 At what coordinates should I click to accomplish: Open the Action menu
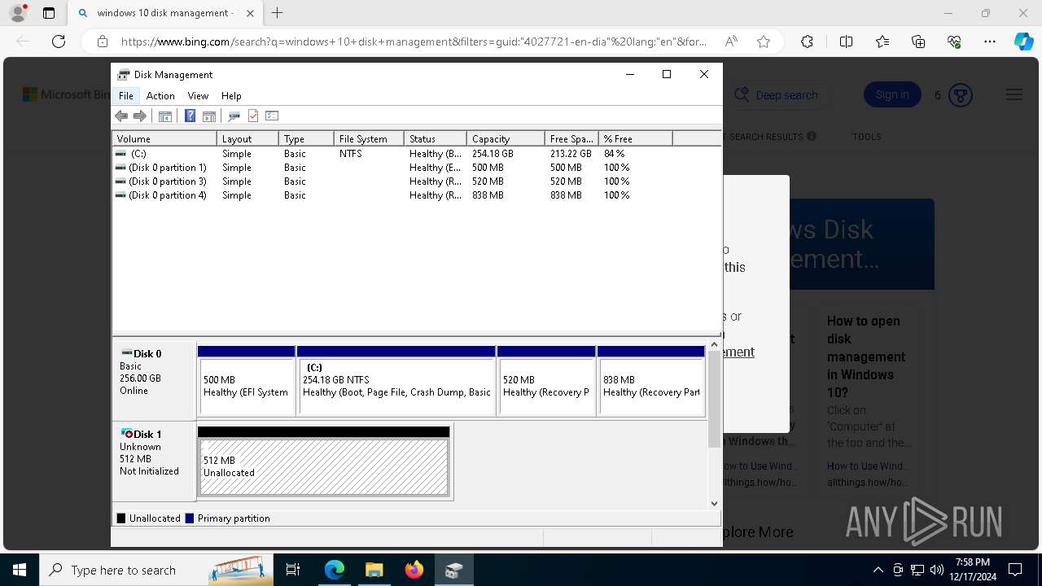click(x=160, y=96)
